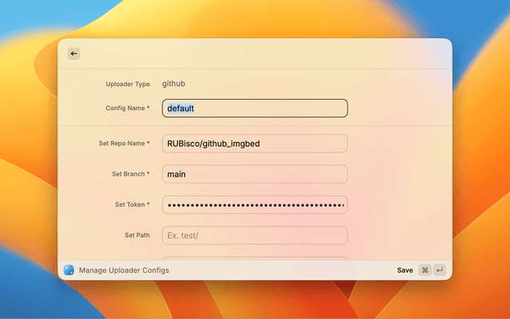Viewport: 510px width, 319px height.
Task: Click the blue extension icon in footer
Action: [69, 270]
